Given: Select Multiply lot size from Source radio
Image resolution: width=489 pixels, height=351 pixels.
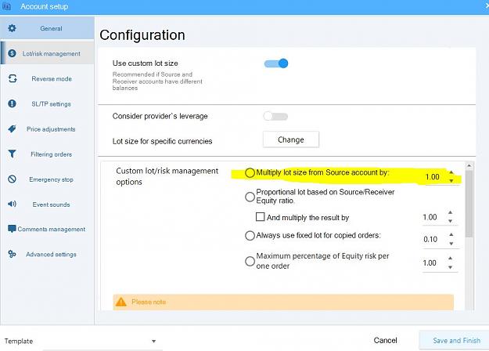Looking at the screenshot, I should click(250, 172).
